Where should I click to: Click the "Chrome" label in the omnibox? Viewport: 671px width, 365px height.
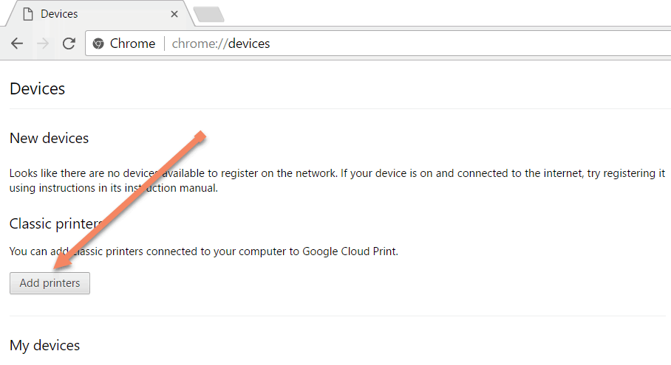[x=132, y=44]
